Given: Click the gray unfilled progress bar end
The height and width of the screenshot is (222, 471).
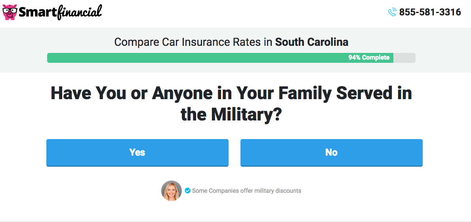Looking at the screenshot, I should 404,58.
